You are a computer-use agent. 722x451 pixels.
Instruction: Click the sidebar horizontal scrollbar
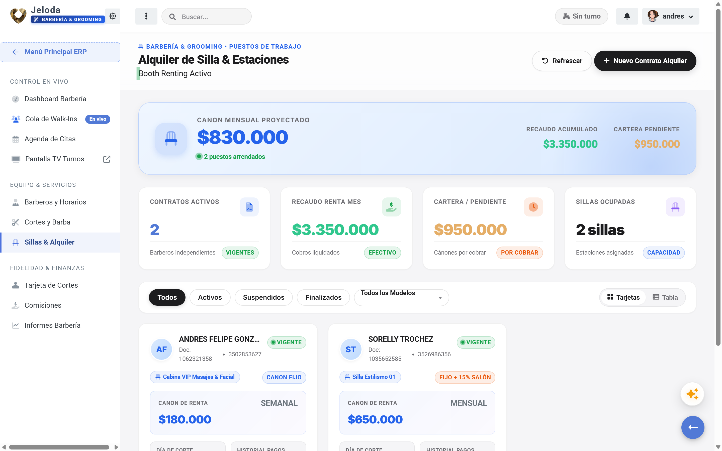[59, 447]
